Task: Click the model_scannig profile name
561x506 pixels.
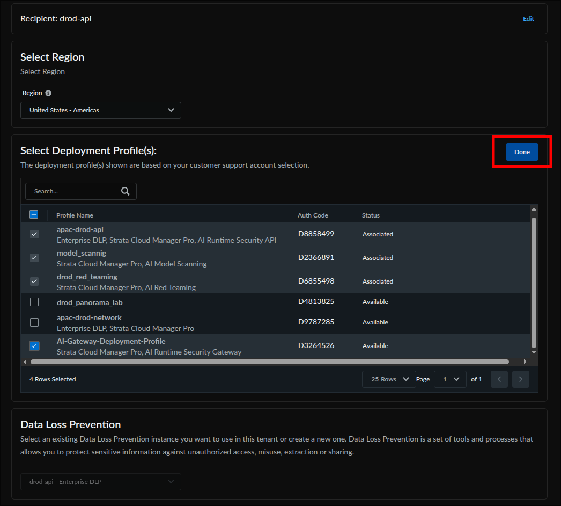Action: 82,253
